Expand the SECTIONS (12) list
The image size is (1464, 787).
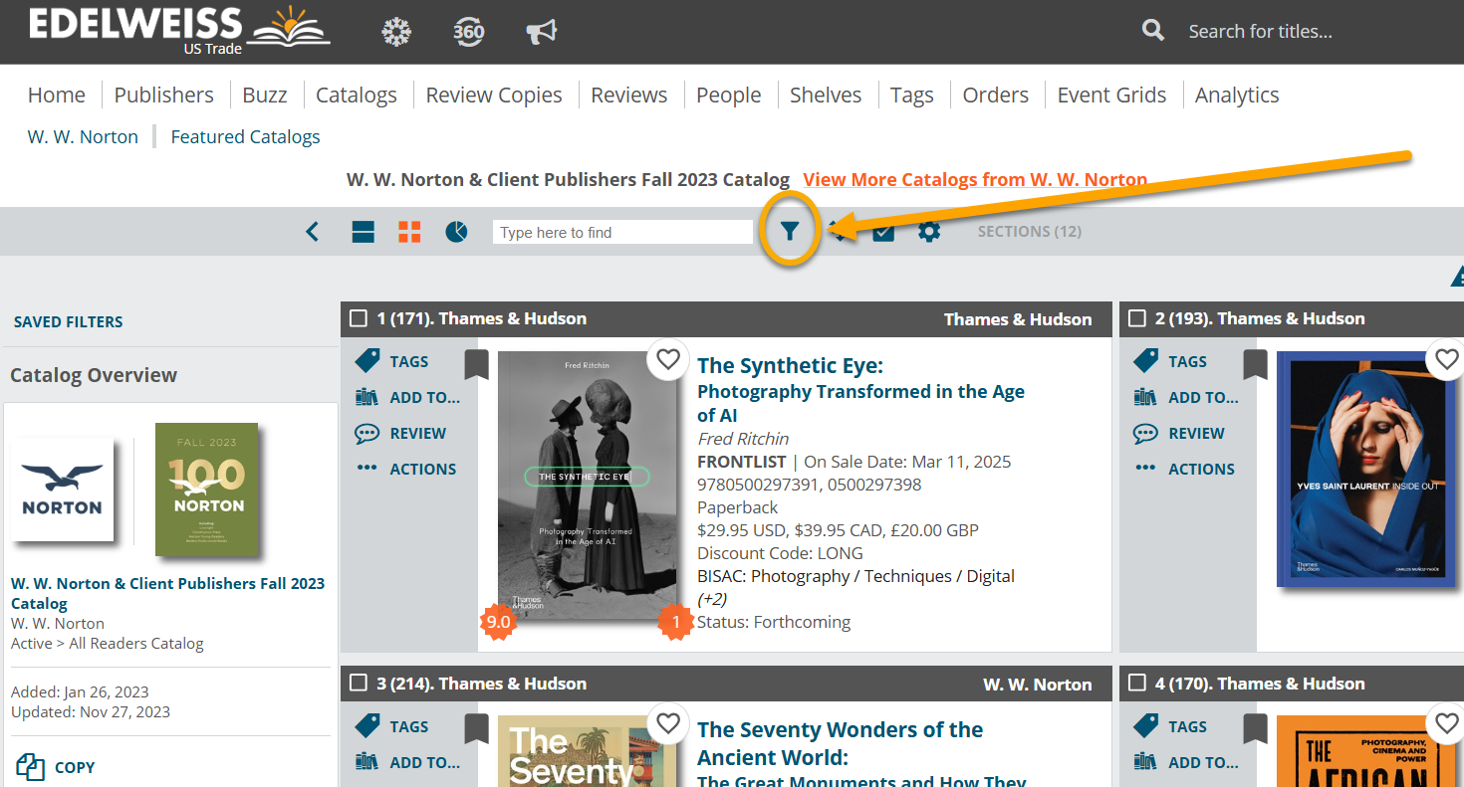coord(1029,232)
